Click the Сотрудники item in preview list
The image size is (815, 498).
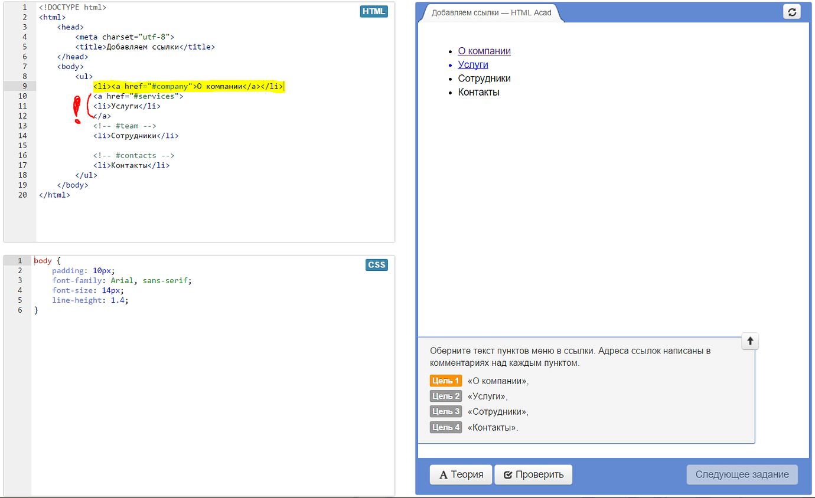(x=484, y=78)
